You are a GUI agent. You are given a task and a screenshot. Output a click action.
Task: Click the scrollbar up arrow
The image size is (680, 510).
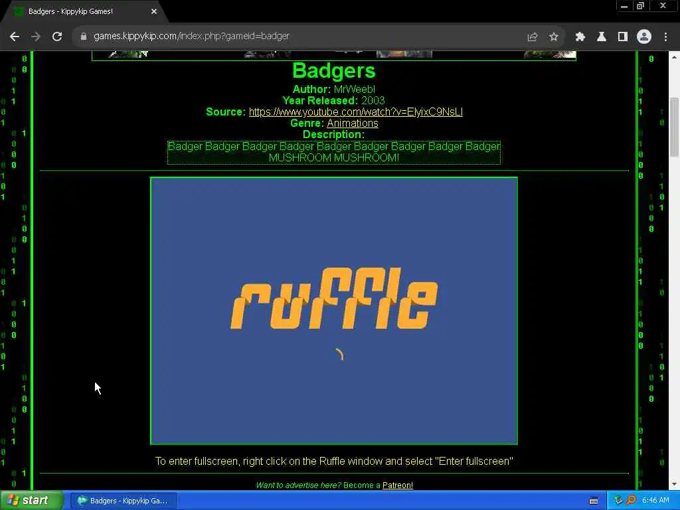click(x=675, y=57)
